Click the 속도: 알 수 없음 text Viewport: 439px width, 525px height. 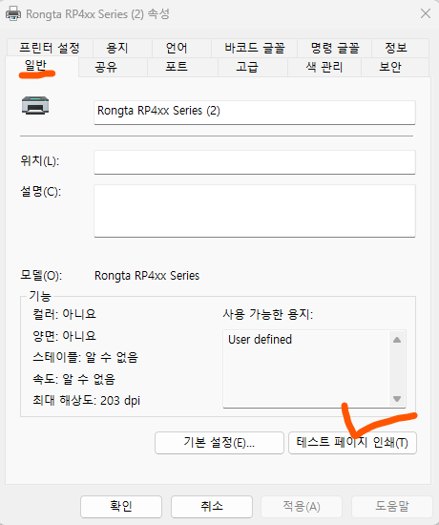pyautogui.click(x=74, y=379)
